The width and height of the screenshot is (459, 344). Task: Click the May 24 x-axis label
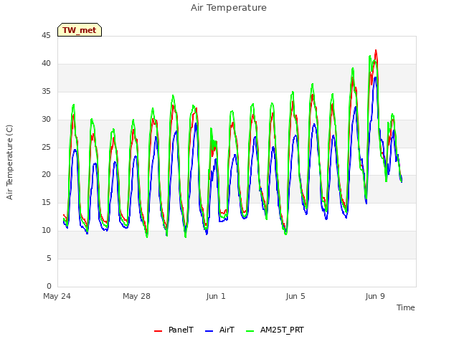(x=57, y=296)
